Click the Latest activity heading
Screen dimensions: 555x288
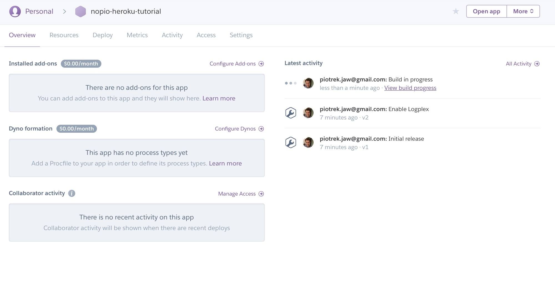[303, 63]
